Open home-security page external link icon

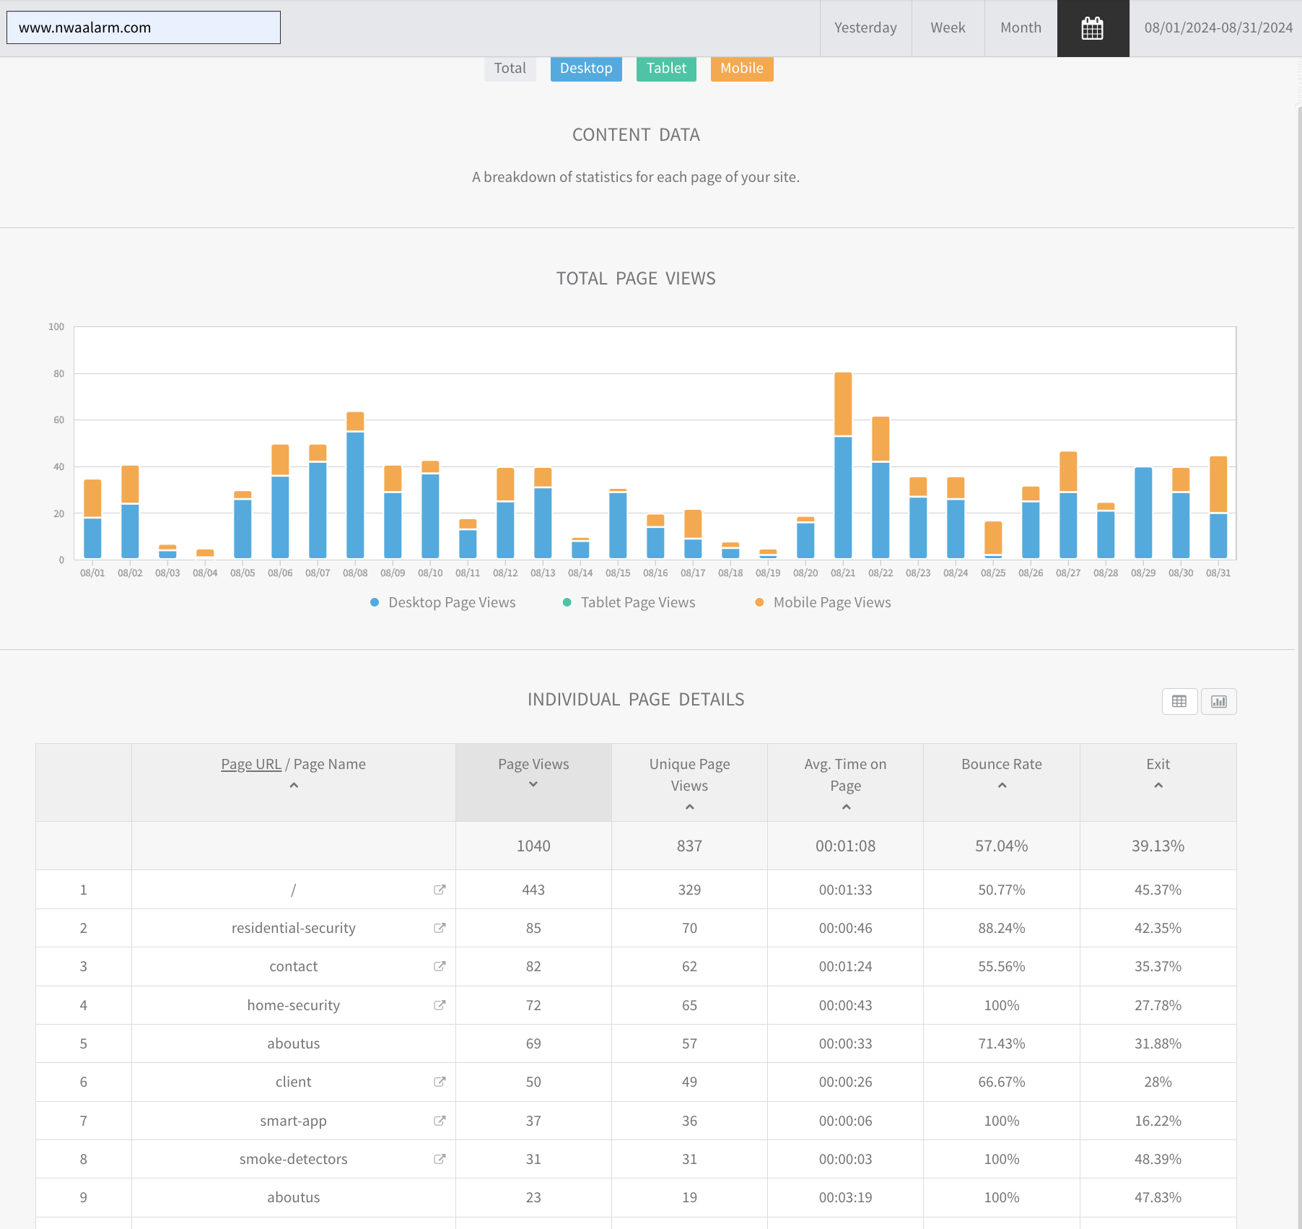[x=439, y=1005]
